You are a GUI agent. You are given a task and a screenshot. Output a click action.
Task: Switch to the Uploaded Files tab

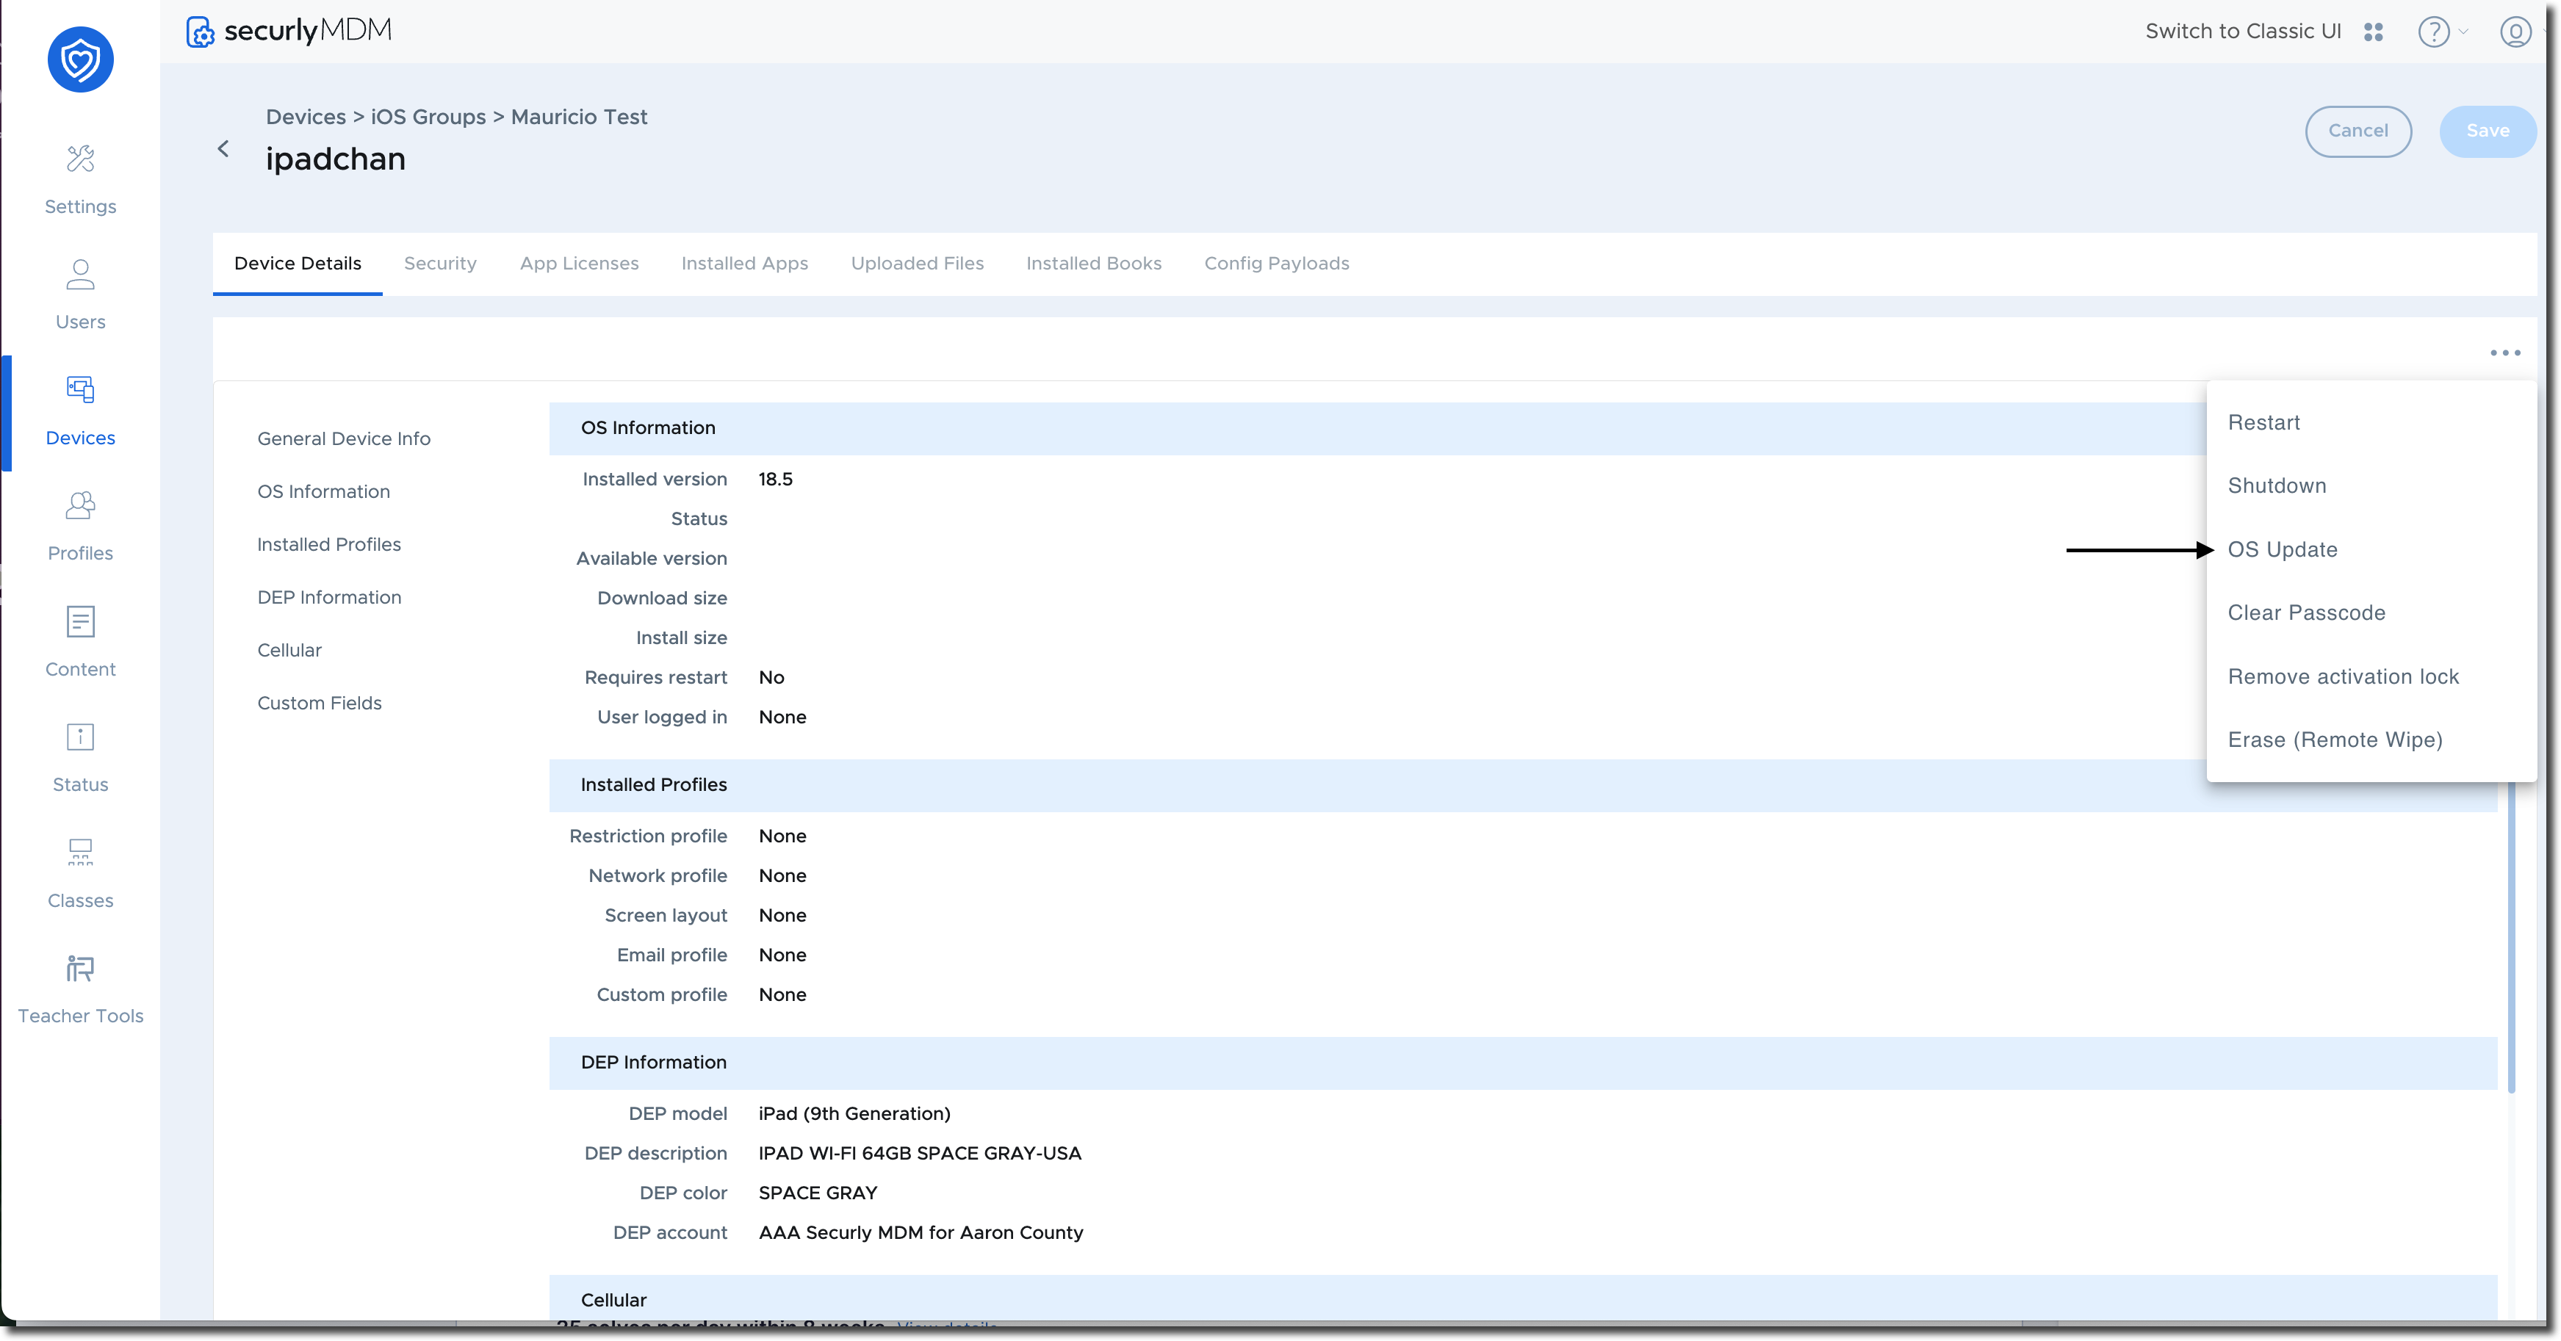coord(917,264)
